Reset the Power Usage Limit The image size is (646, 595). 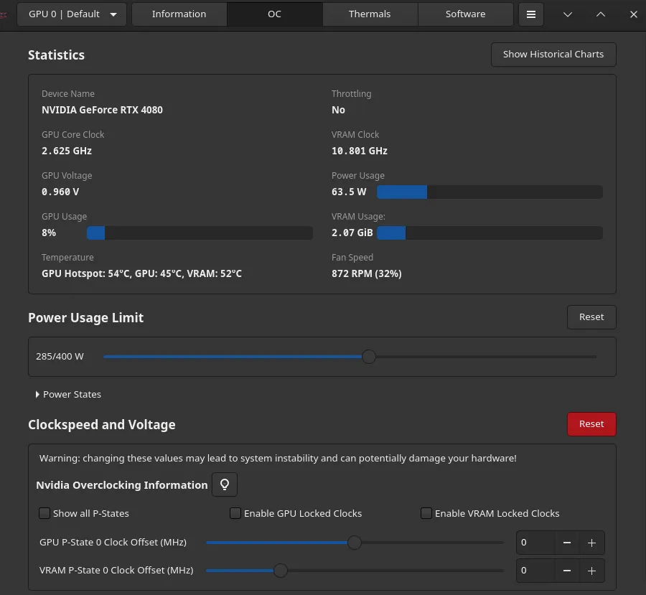(x=591, y=317)
